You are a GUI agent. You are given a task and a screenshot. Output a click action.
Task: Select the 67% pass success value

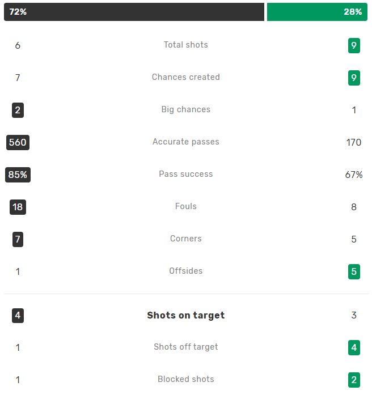[354, 175]
